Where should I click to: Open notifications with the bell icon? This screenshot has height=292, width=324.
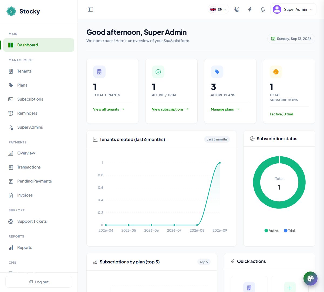(x=263, y=9)
